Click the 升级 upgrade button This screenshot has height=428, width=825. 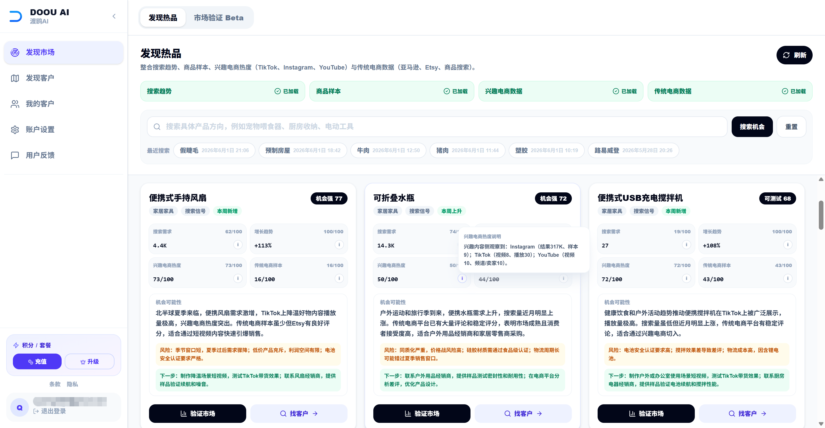click(x=89, y=362)
